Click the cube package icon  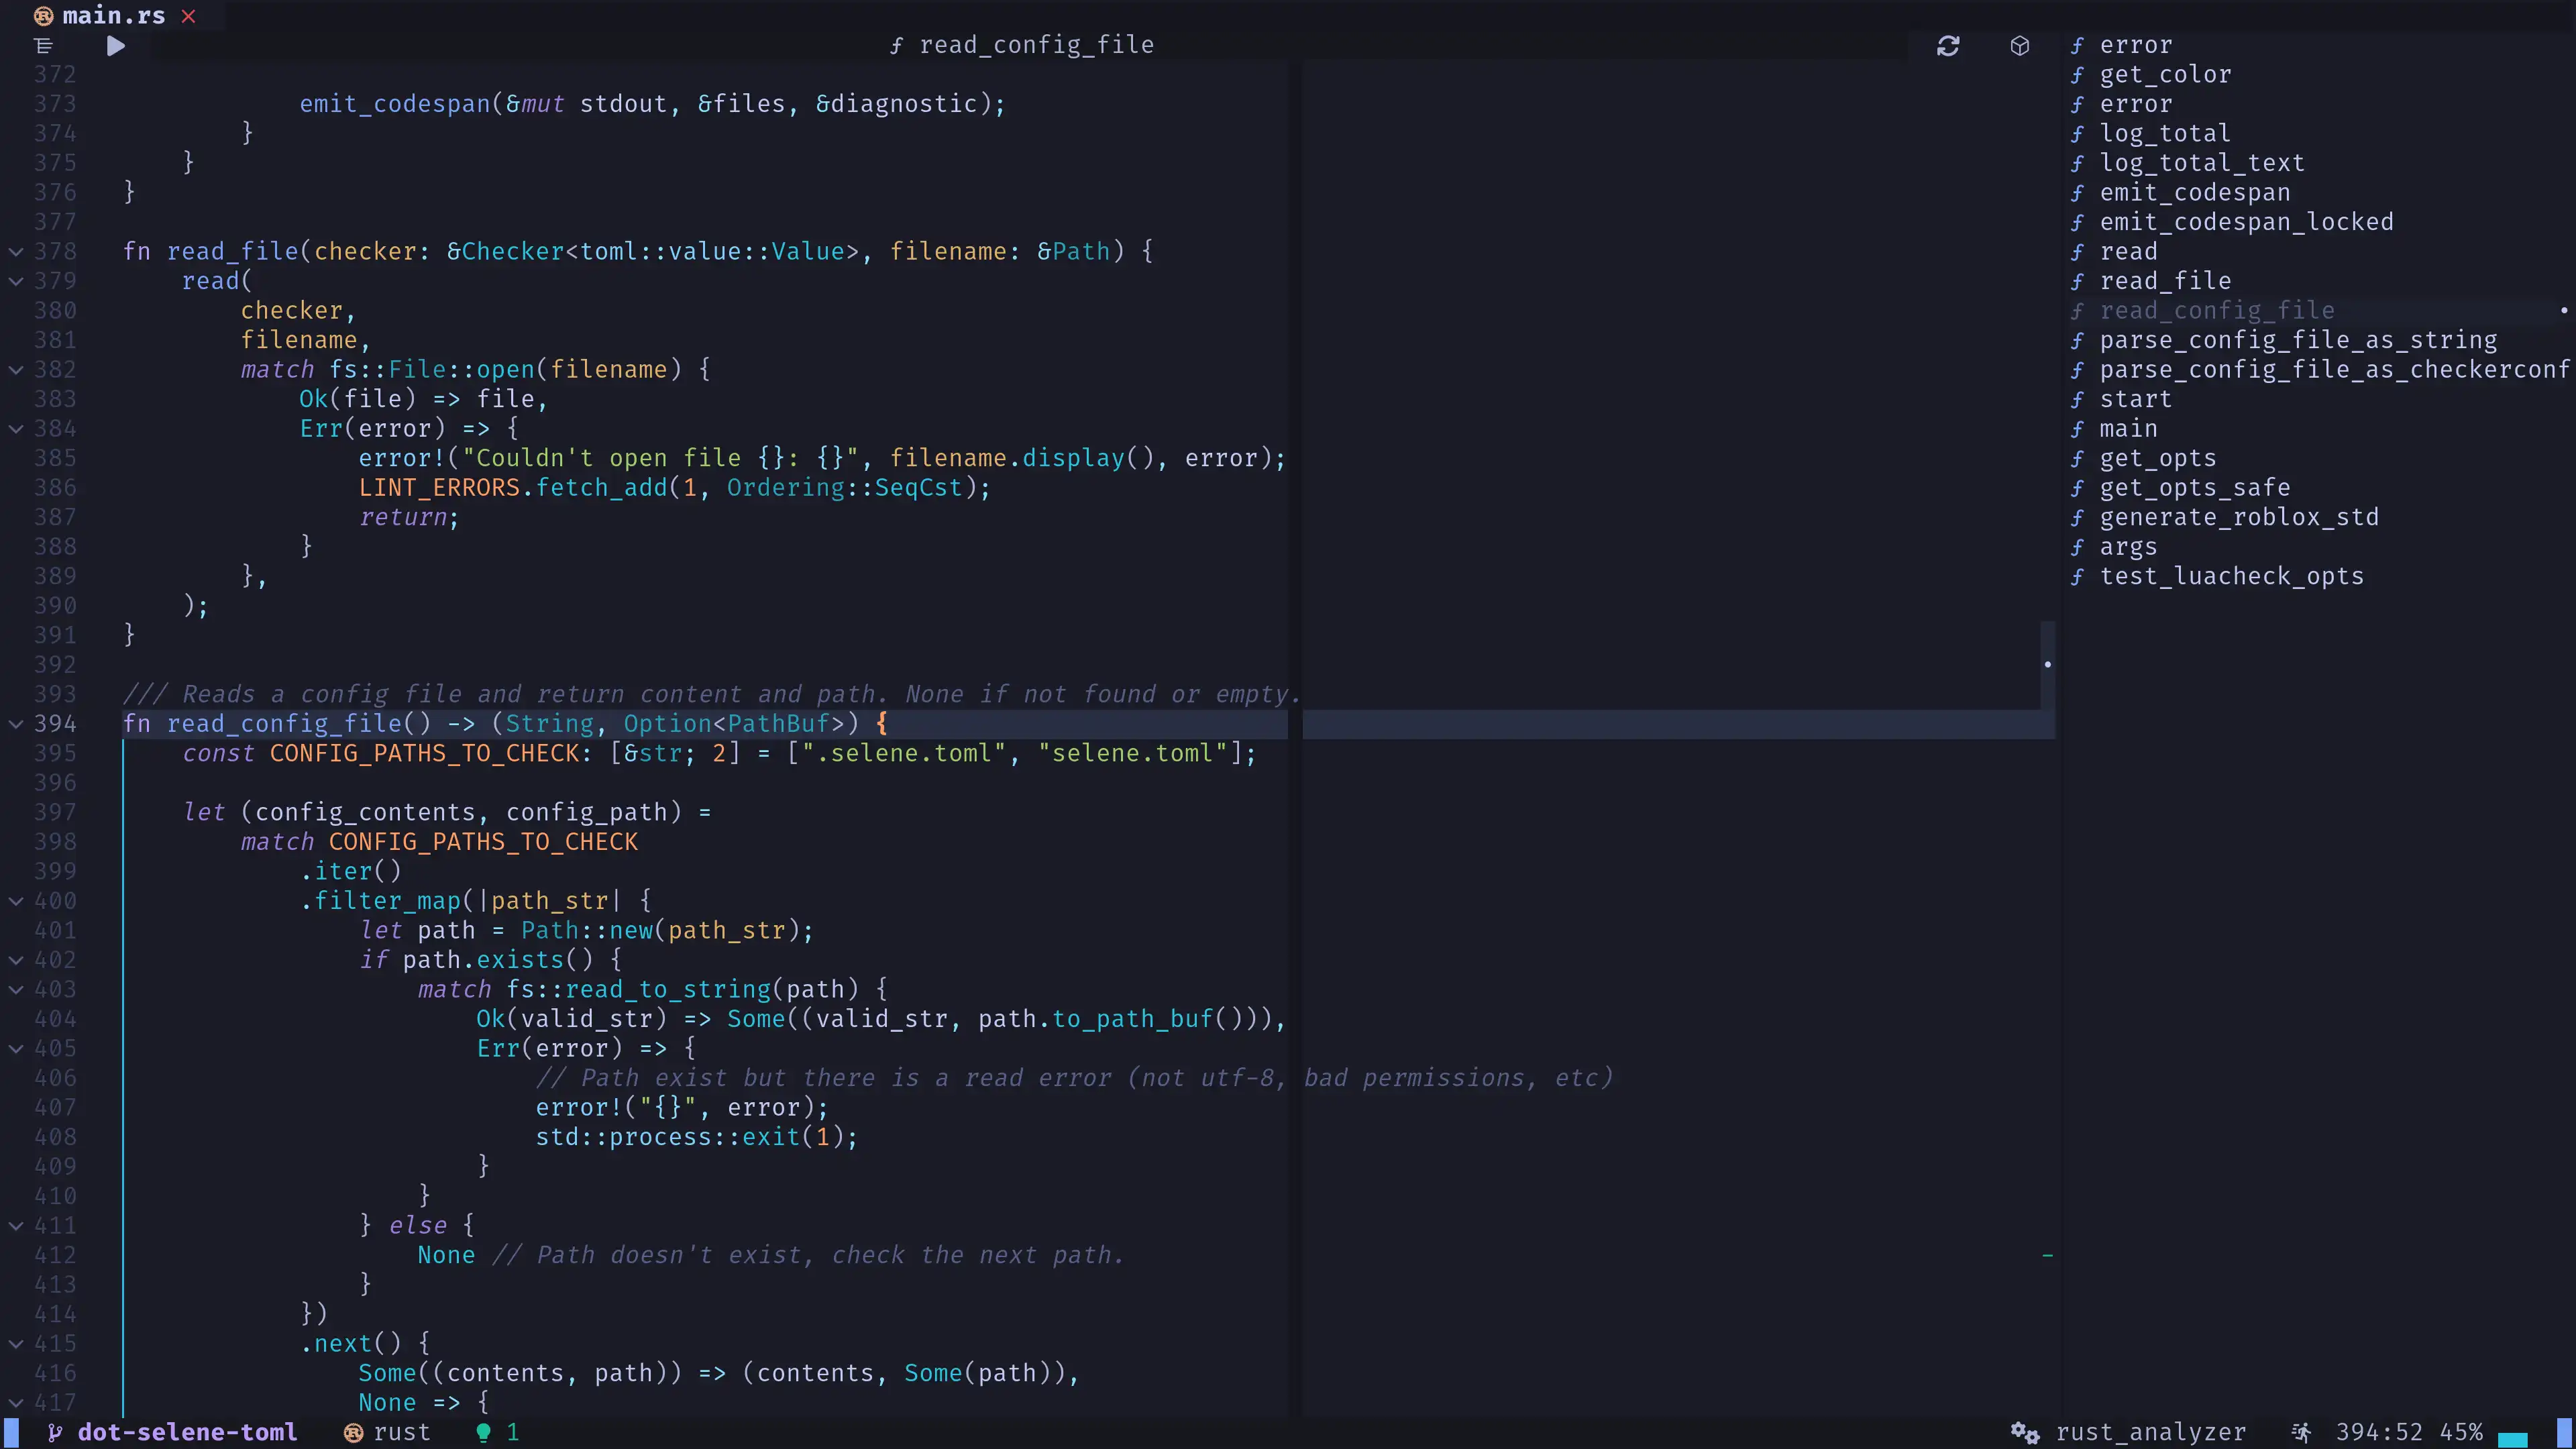[x=2019, y=45]
